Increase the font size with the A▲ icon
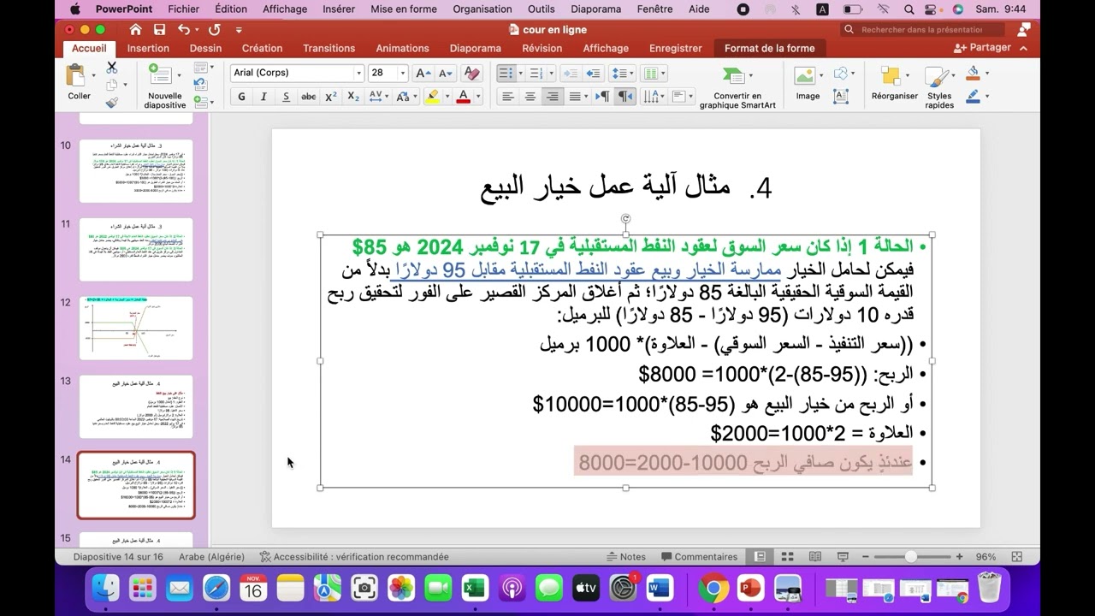 point(423,73)
